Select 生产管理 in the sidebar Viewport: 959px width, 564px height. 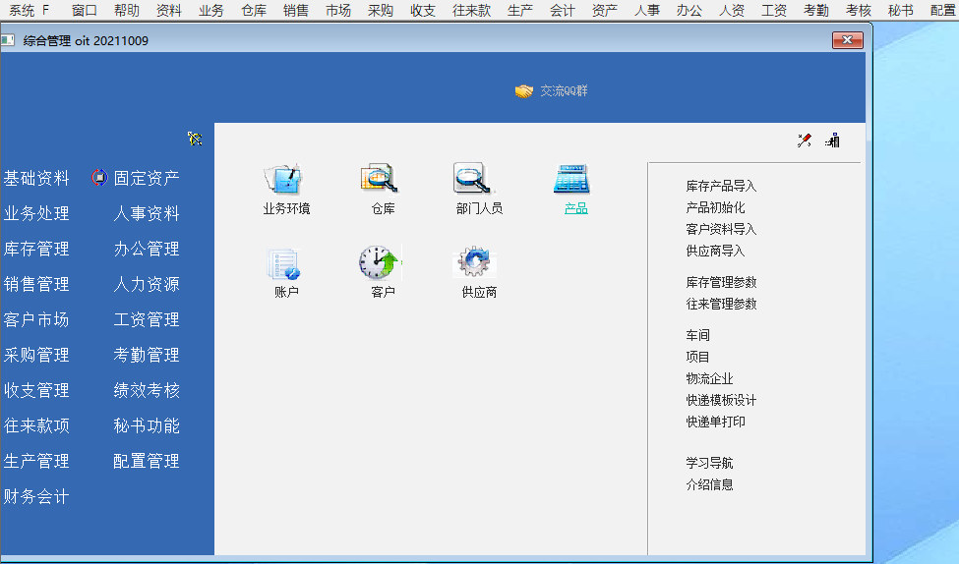(x=36, y=461)
